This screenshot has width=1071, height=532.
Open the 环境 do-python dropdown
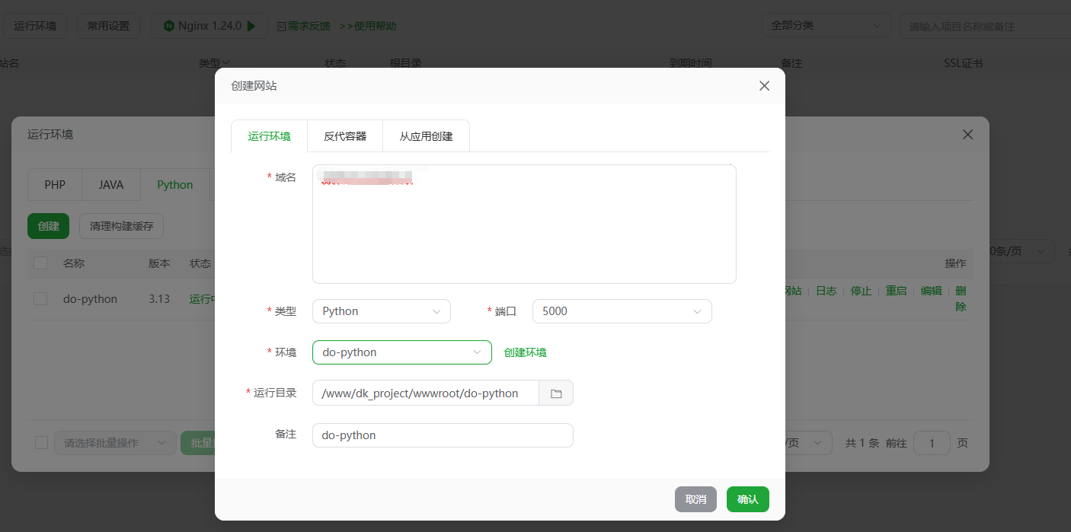point(401,352)
